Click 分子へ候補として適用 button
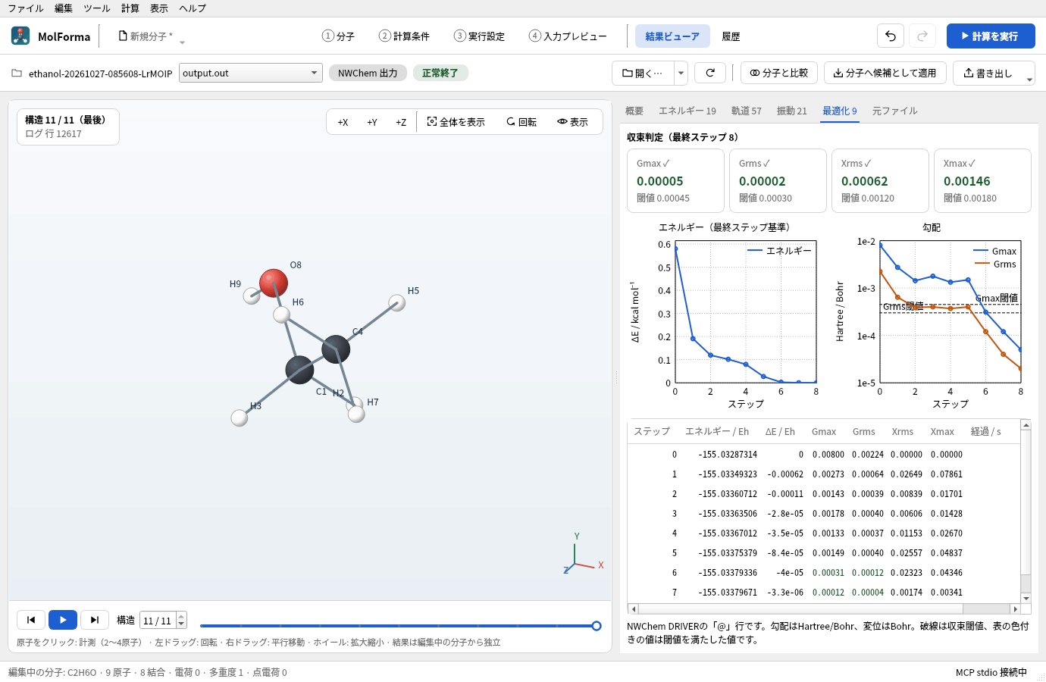The height and width of the screenshot is (682, 1046). coord(885,73)
